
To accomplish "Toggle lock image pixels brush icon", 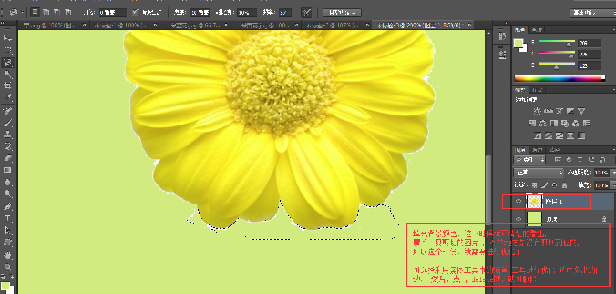I will coord(544,185).
